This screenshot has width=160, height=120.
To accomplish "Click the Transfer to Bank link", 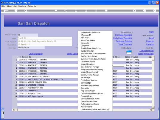I will click(x=146, y=50).
